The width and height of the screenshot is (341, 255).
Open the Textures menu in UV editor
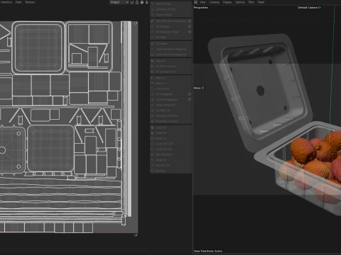click(30, 2)
